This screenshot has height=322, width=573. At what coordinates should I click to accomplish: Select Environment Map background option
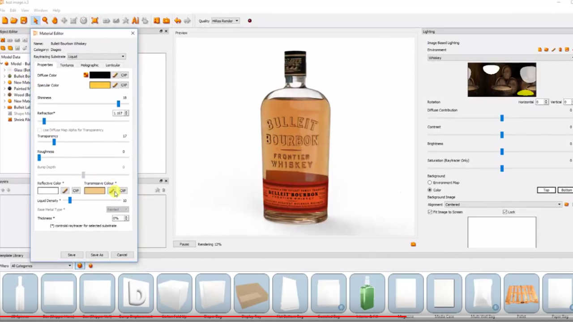[x=430, y=182]
